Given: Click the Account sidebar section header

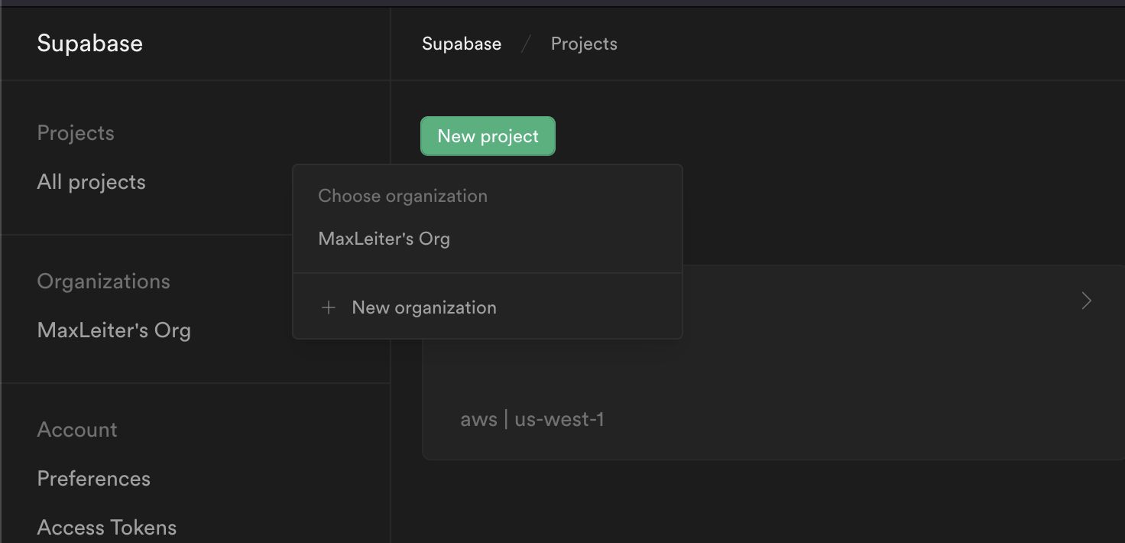Looking at the screenshot, I should click(76, 429).
